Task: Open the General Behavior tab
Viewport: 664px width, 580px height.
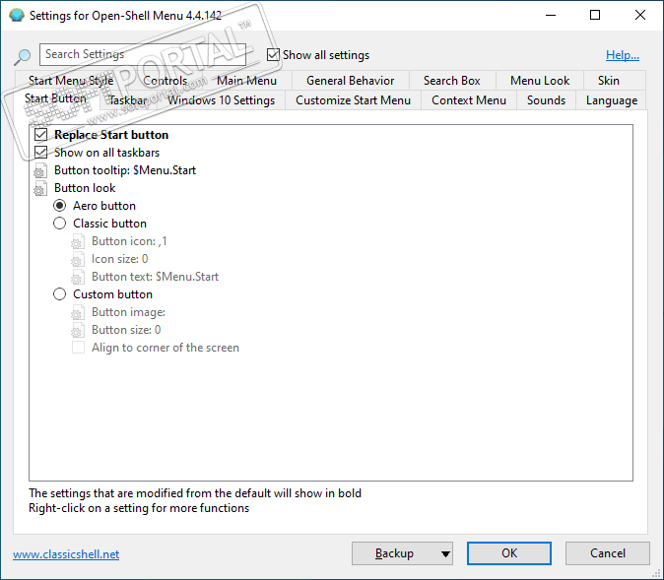Action: coord(350,81)
